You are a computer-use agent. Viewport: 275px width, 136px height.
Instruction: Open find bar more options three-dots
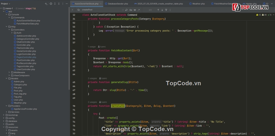(x=170, y=10)
